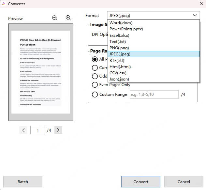This screenshot has height=190, width=206.
Task: Zoom in the preview with plus magnifier
Action: 68,18
